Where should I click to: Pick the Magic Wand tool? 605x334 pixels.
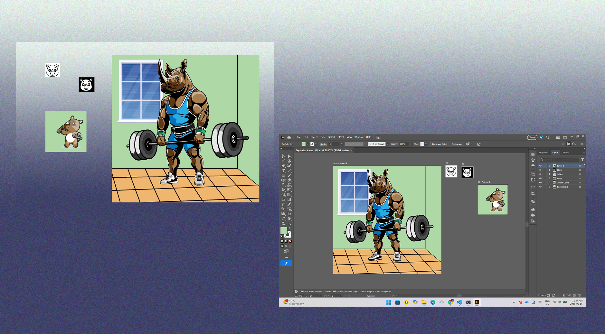click(283, 161)
